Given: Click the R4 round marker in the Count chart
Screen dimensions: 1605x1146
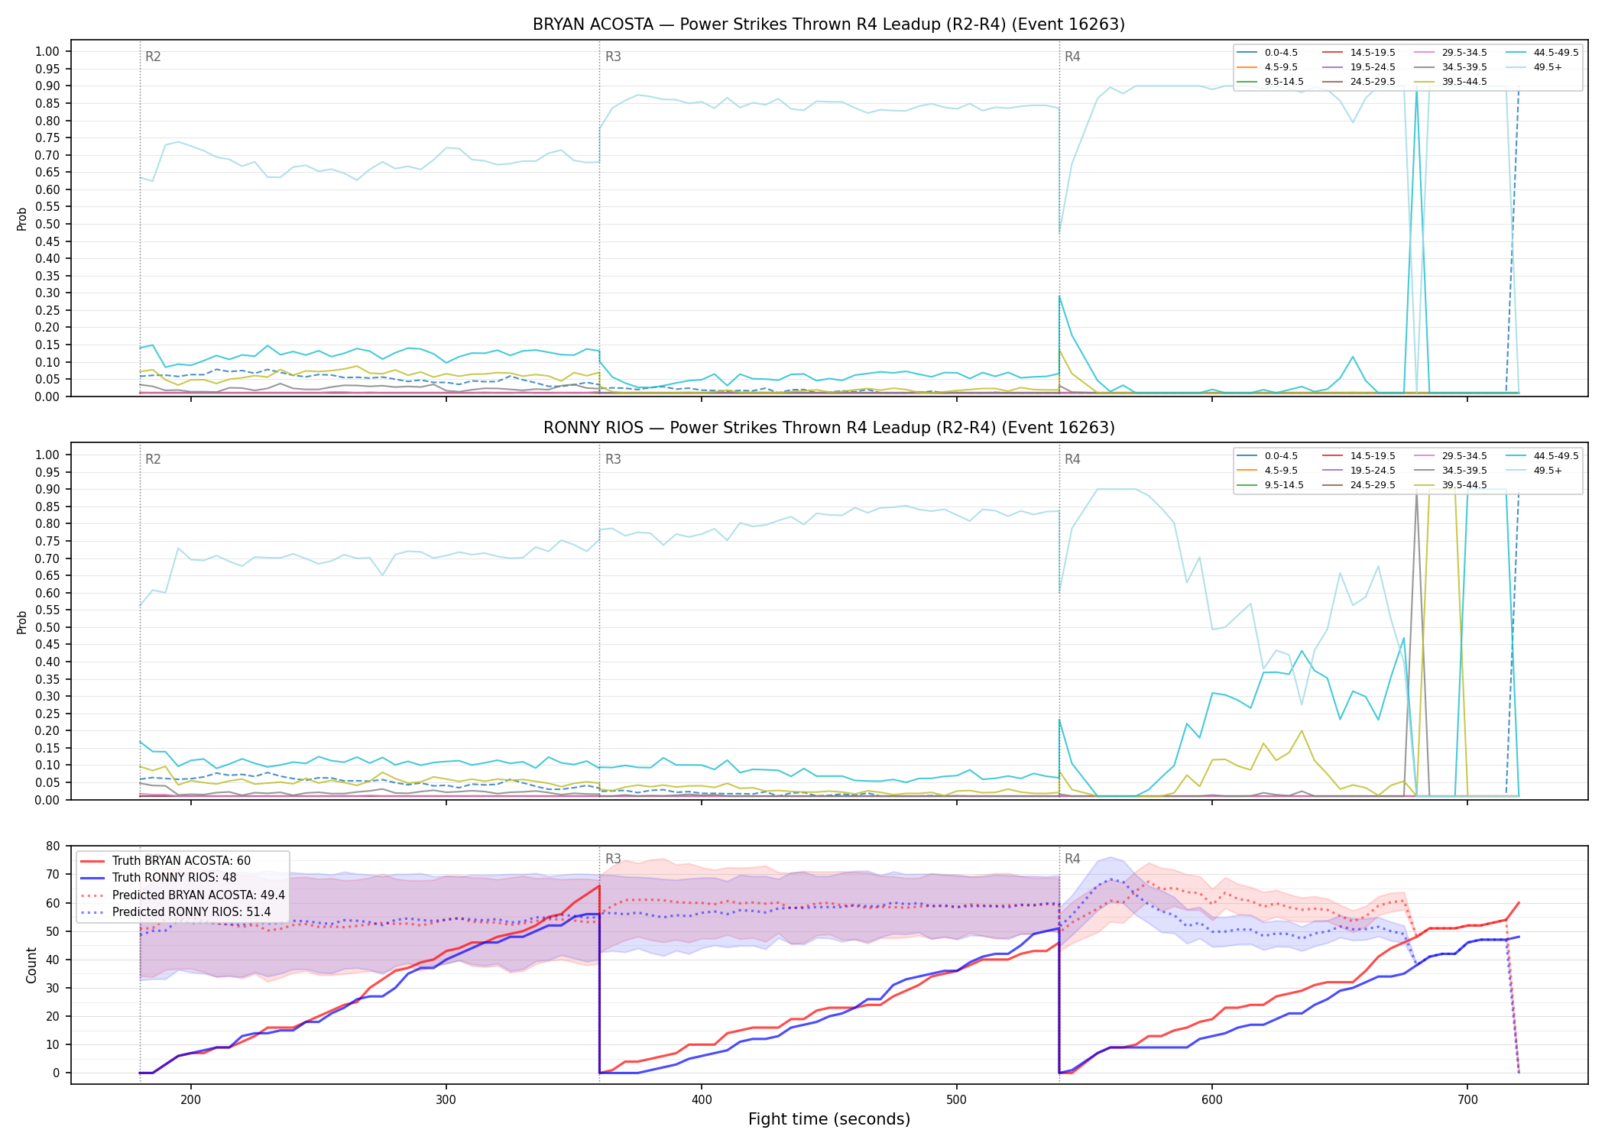Looking at the screenshot, I should click(1072, 859).
